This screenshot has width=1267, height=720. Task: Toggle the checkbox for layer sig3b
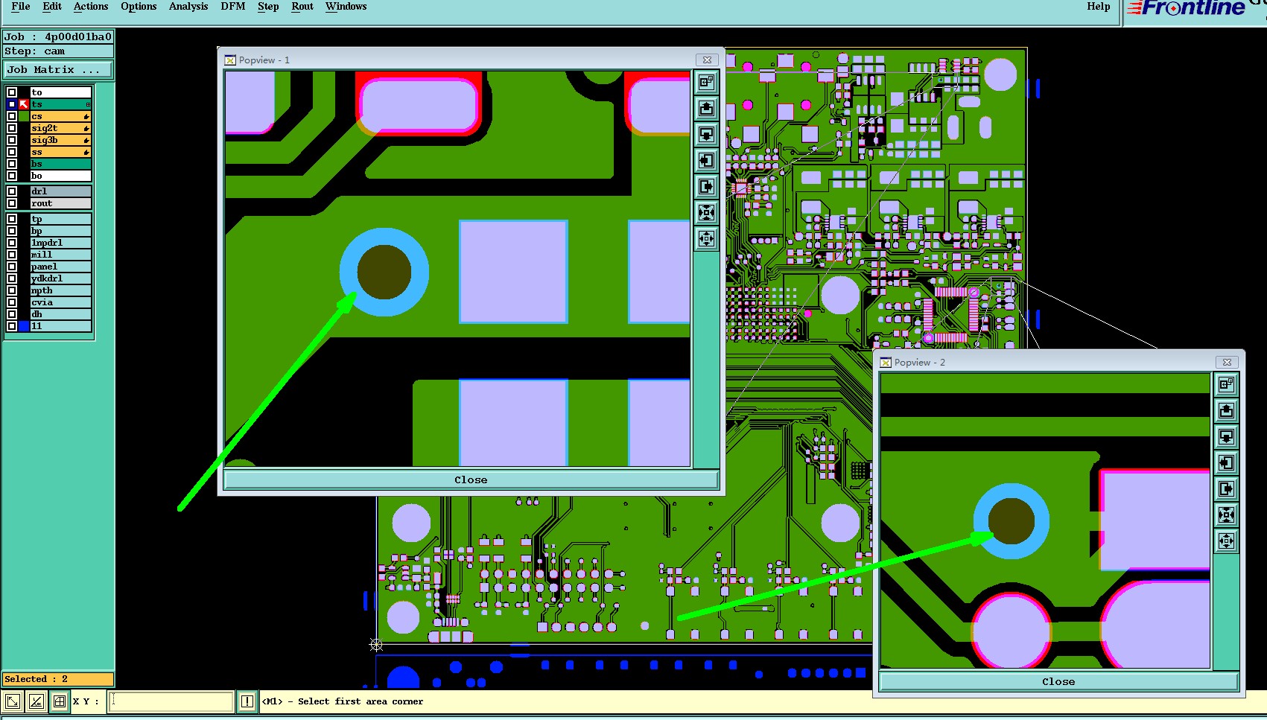12,140
